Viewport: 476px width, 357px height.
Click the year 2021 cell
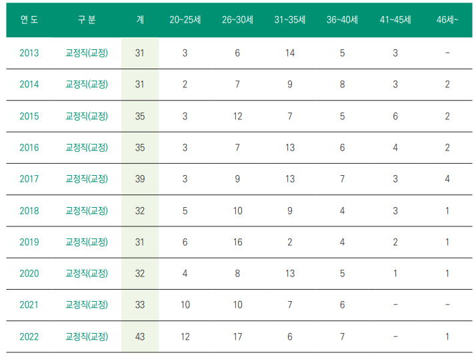(29, 305)
